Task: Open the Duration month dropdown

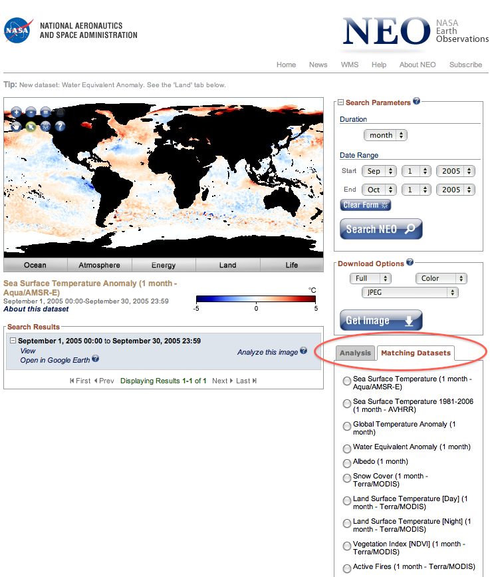Action: point(385,135)
